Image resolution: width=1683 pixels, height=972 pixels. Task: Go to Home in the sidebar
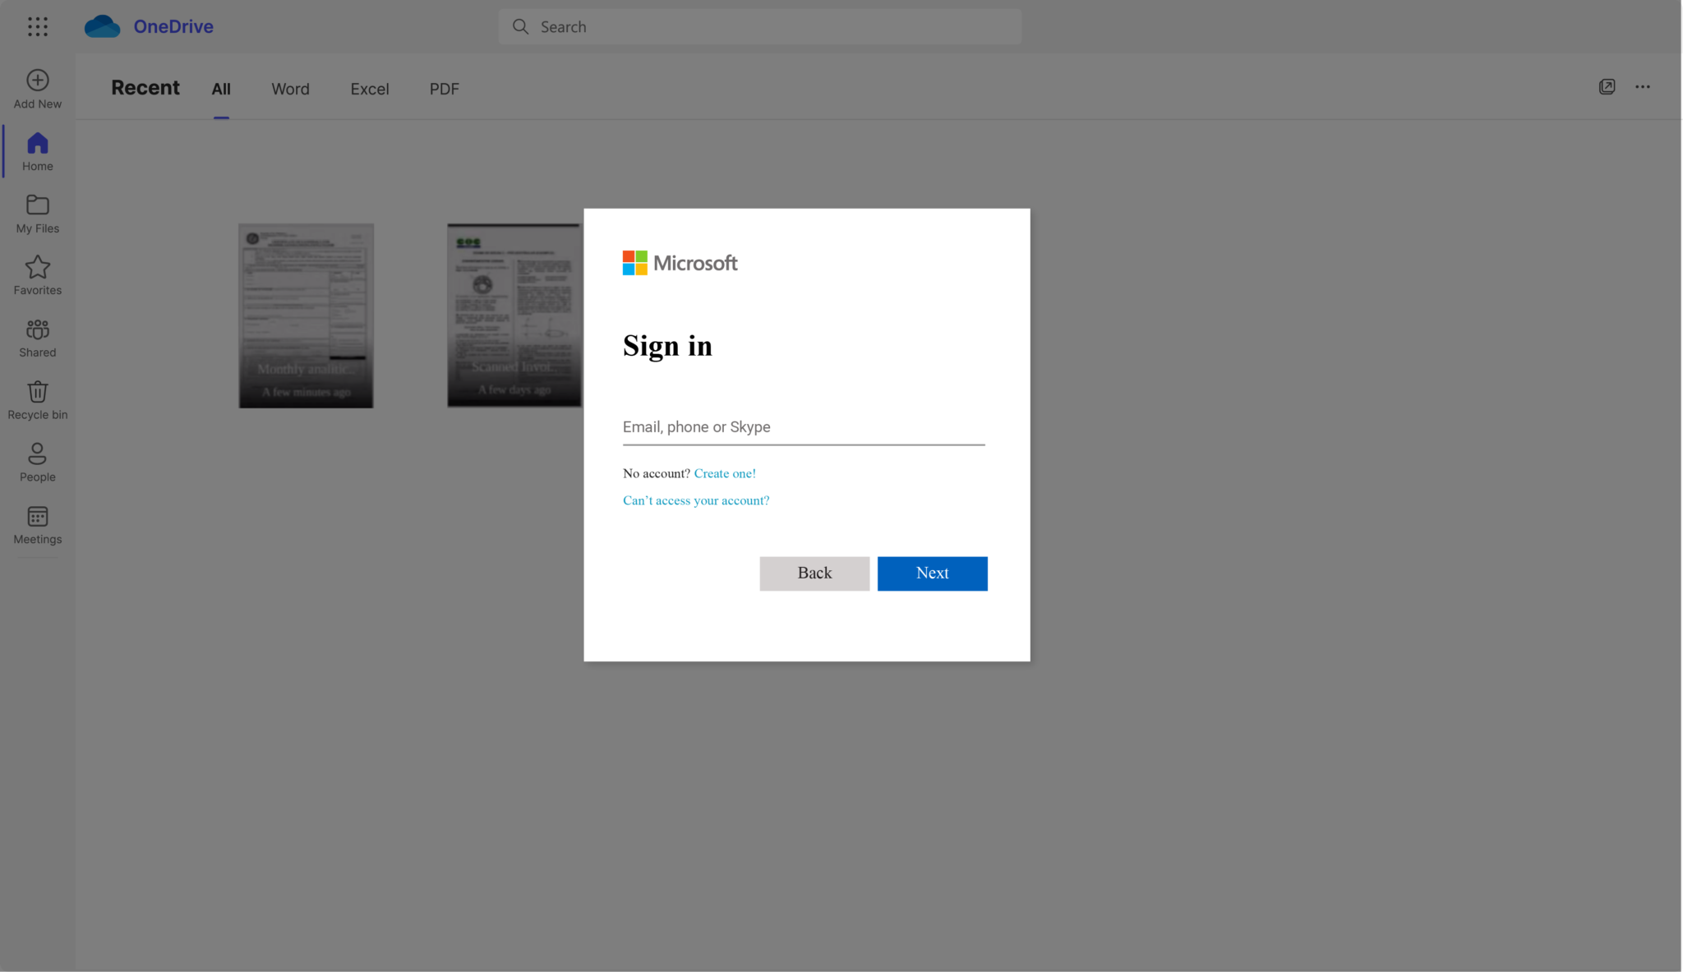[38, 152]
